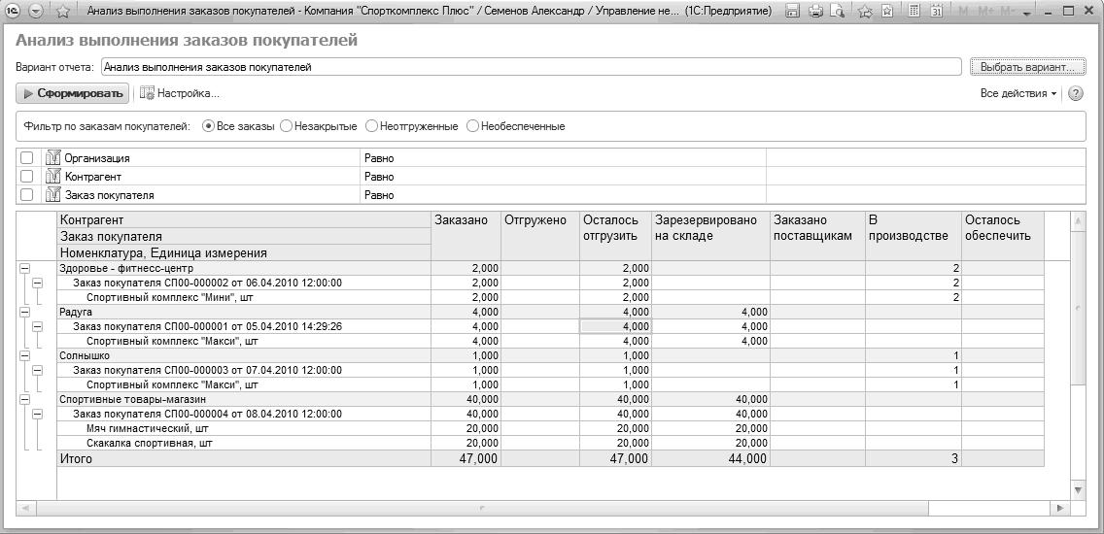Image resolution: width=1104 pixels, height=534 pixels.
Task: Click Равно comparison in Заказ покупателя row
Action: click(379, 195)
